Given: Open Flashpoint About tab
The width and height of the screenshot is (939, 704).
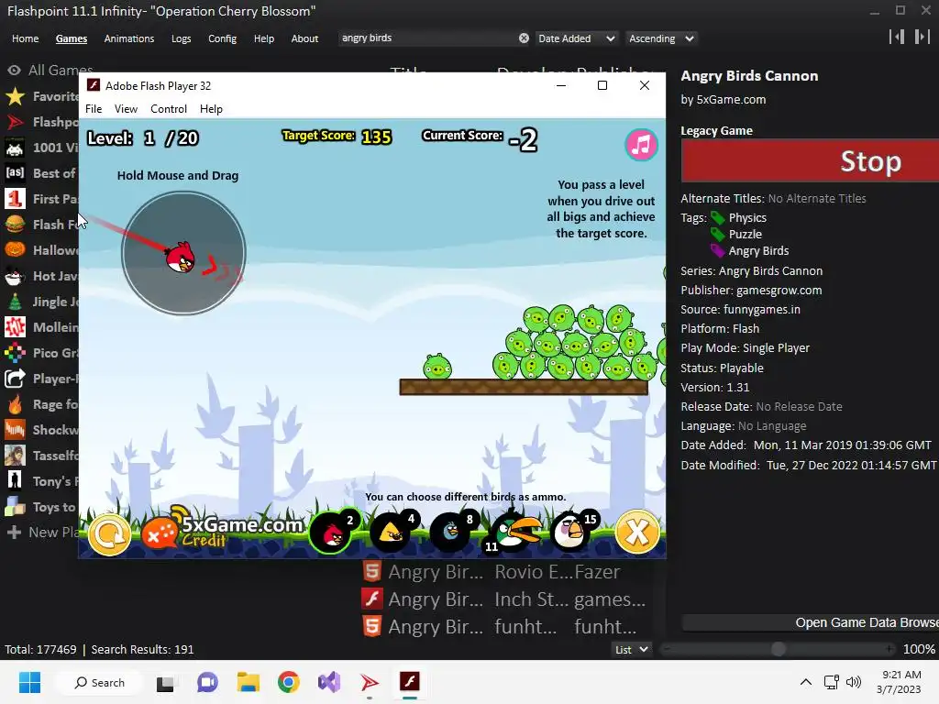Looking at the screenshot, I should 304,38.
